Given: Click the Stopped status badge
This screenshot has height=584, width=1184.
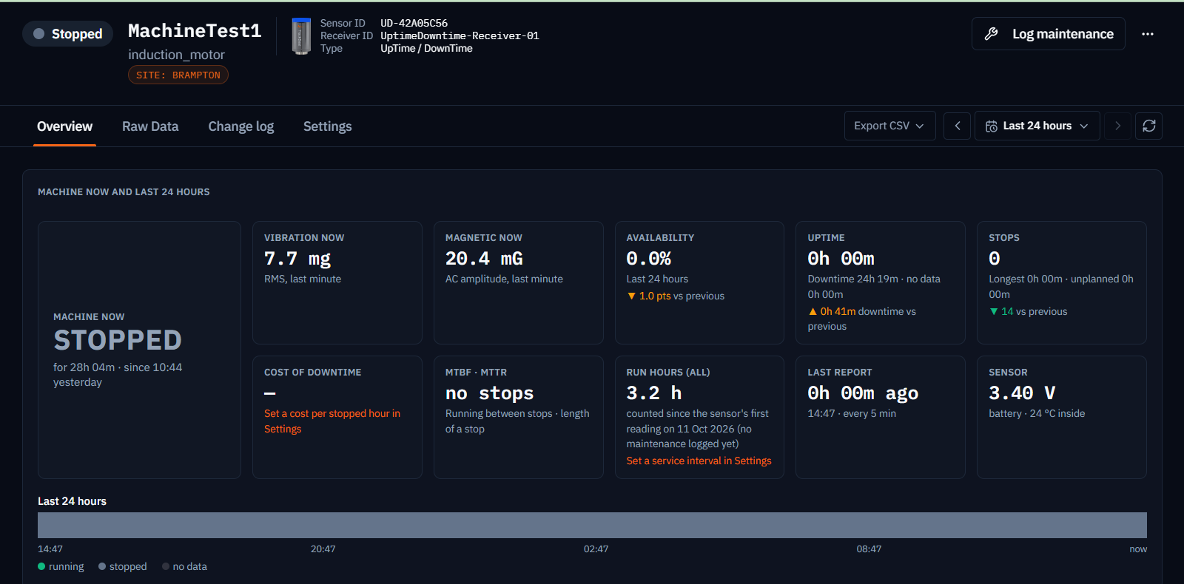Looking at the screenshot, I should (68, 34).
